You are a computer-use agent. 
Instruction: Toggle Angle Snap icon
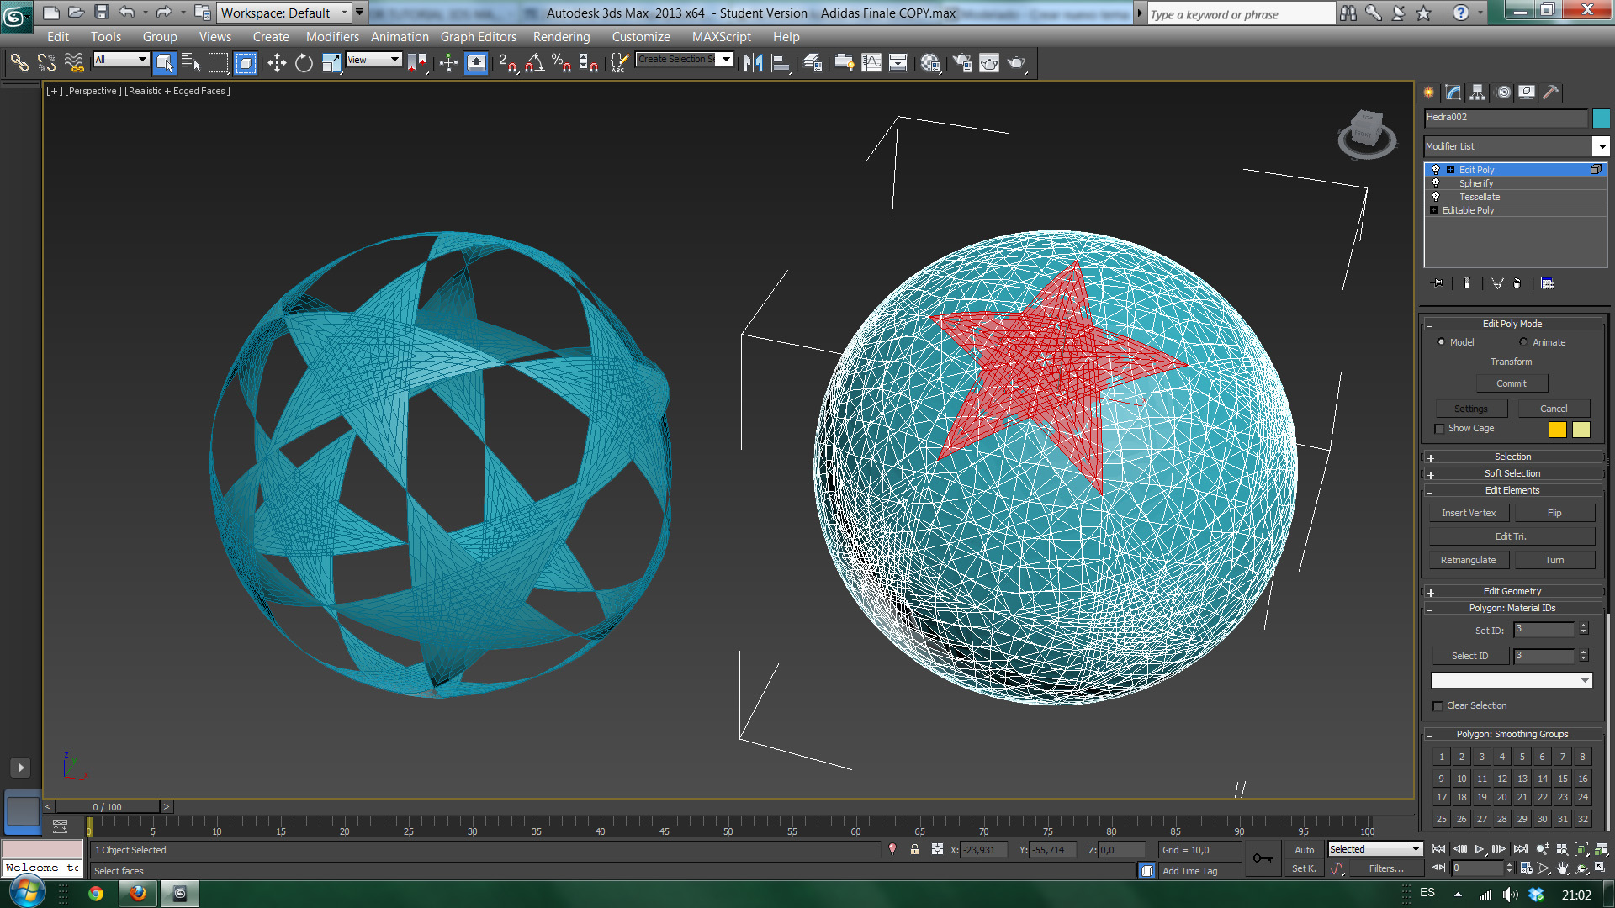click(x=534, y=63)
